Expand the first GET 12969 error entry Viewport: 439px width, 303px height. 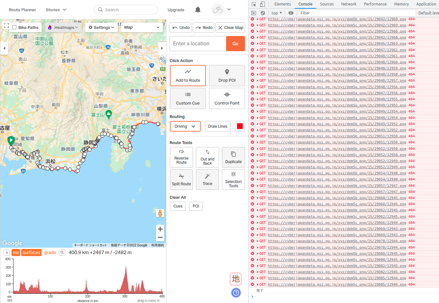tap(258, 19)
